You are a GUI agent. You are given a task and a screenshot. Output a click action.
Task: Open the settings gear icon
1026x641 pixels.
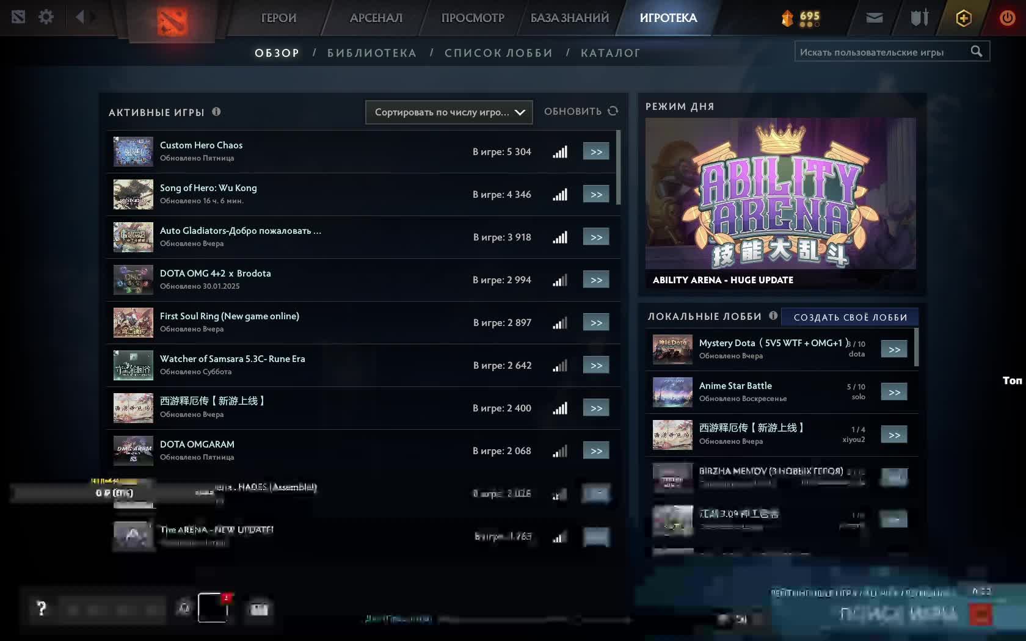46,17
